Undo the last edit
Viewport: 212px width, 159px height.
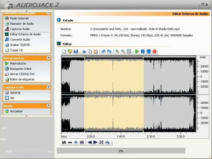tap(103, 51)
